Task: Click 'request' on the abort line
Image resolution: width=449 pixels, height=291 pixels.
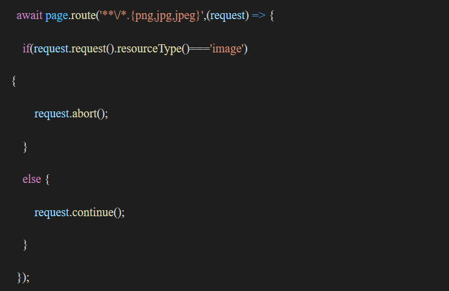Action: click(x=51, y=114)
